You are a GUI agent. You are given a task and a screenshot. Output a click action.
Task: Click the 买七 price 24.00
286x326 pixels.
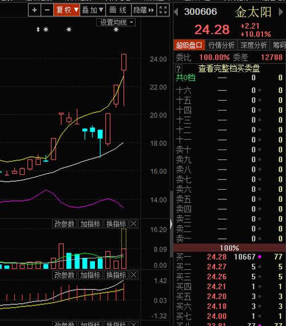click(x=216, y=316)
